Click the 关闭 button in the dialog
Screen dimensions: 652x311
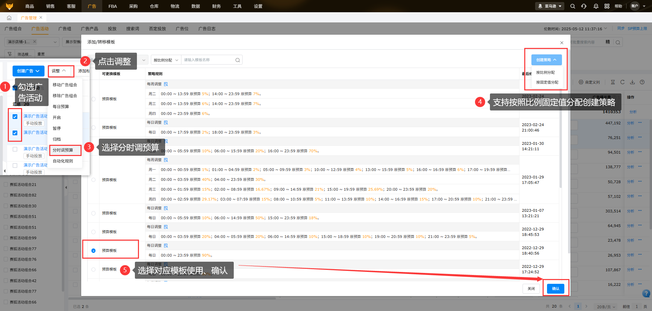[x=531, y=289]
